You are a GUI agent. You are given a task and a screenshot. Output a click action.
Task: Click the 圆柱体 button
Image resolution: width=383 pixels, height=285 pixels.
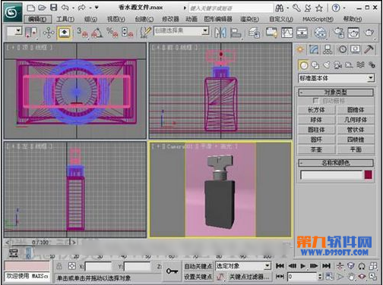coord(316,130)
